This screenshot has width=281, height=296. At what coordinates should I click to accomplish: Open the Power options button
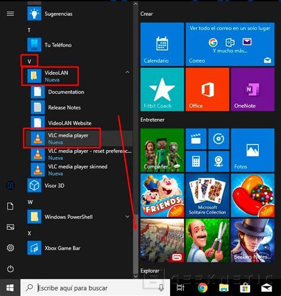point(10,269)
